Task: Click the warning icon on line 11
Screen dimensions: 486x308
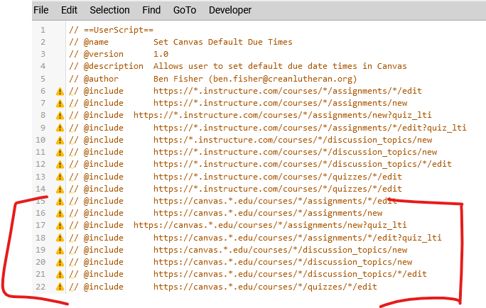Action: click(x=60, y=153)
